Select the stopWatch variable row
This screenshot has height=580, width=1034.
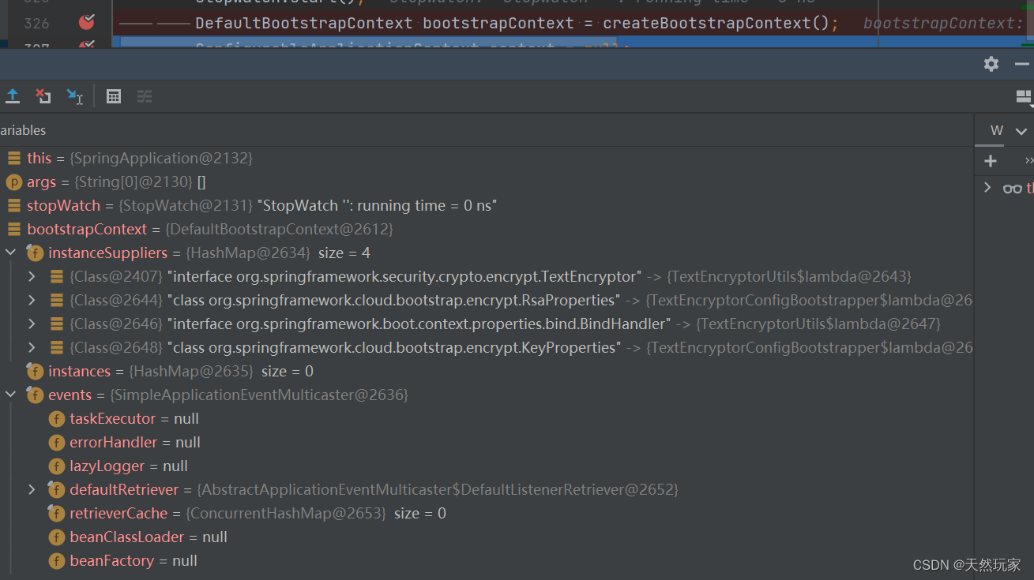click(x=251, y=205)
